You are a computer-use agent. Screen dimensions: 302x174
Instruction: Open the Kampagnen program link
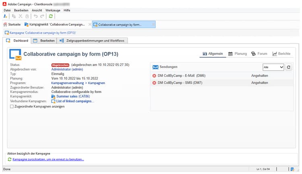pos(97,83)
